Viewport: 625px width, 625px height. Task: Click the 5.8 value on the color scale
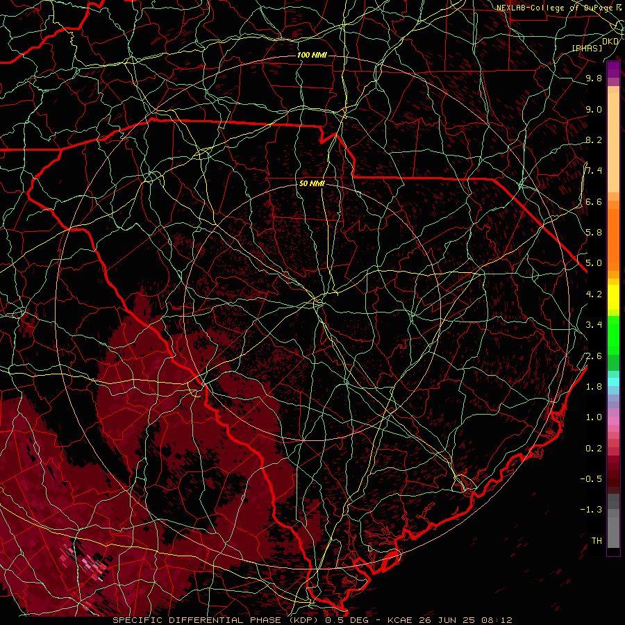click(594, 232)
